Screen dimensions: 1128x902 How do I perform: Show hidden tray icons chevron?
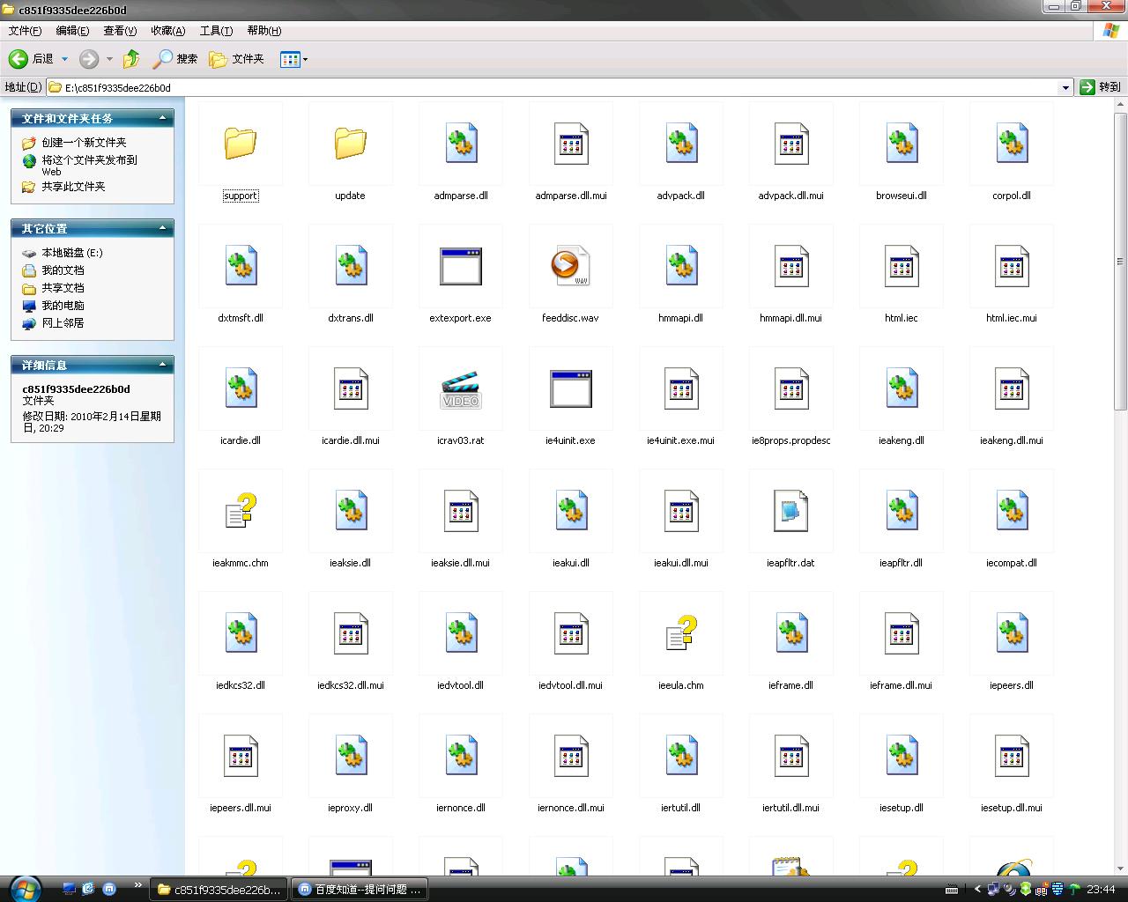976,889
